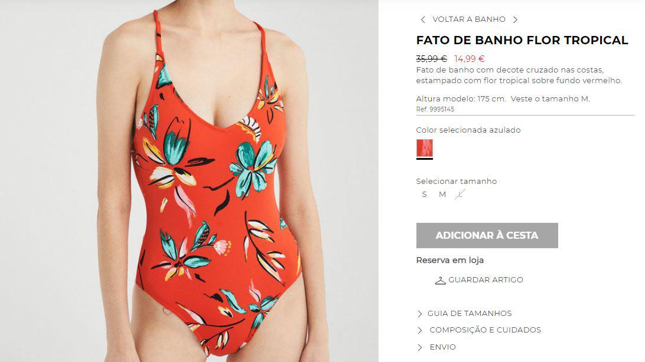The image size is (645, 362).
Task: Click the sale price 14,99 €
Action: tap(470, 59)
